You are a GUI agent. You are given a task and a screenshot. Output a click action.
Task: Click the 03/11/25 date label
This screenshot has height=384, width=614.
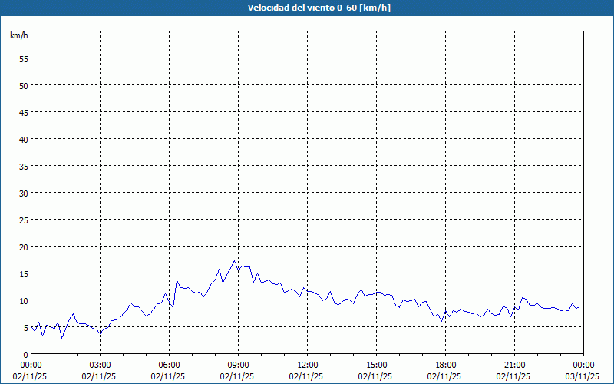(x=584, y=376)
